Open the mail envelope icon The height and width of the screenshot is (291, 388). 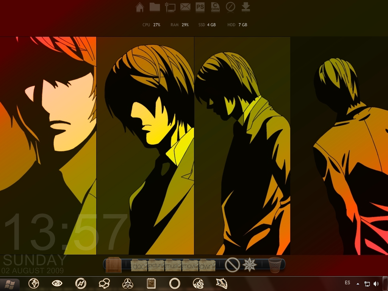tap(185, 7)
